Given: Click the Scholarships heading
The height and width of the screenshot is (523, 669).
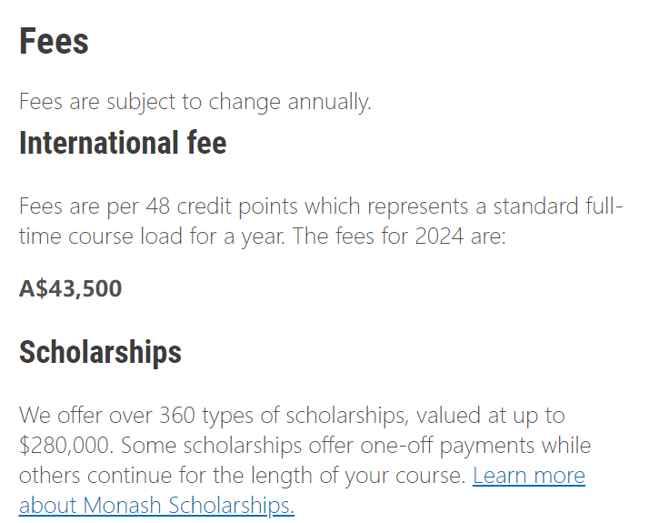Looking at the screenshot, I should 100,352.
